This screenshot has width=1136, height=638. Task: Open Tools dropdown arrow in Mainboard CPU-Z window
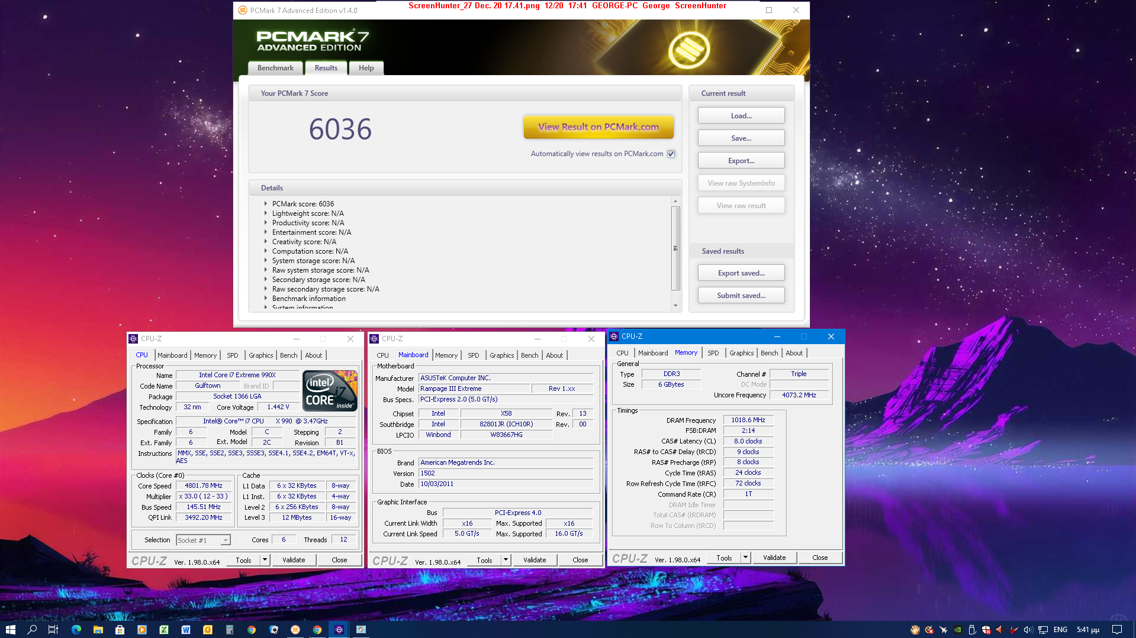pos(506,559)
